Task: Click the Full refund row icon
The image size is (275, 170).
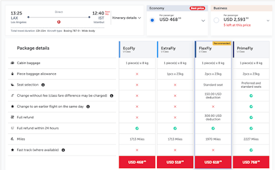Action: pos(12,117)
